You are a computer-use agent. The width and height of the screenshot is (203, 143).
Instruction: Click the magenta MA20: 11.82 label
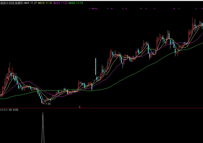(60, 3)
